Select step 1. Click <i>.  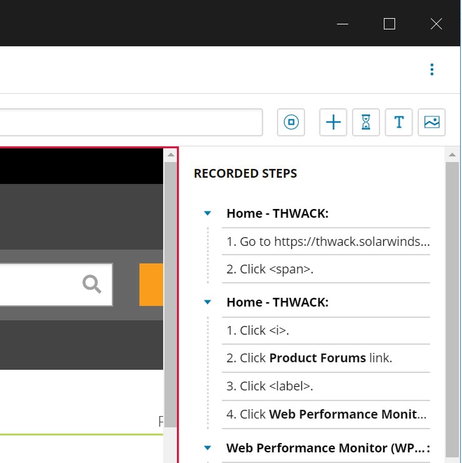[326, 330]
